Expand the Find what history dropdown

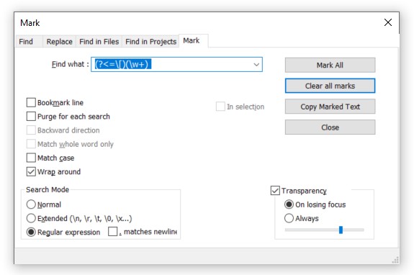256,64
